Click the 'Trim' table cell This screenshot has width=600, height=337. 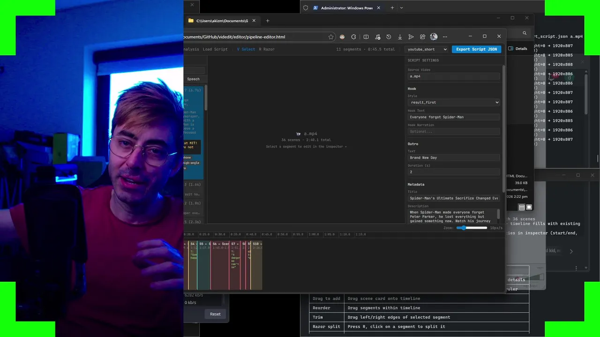point(326,317)
